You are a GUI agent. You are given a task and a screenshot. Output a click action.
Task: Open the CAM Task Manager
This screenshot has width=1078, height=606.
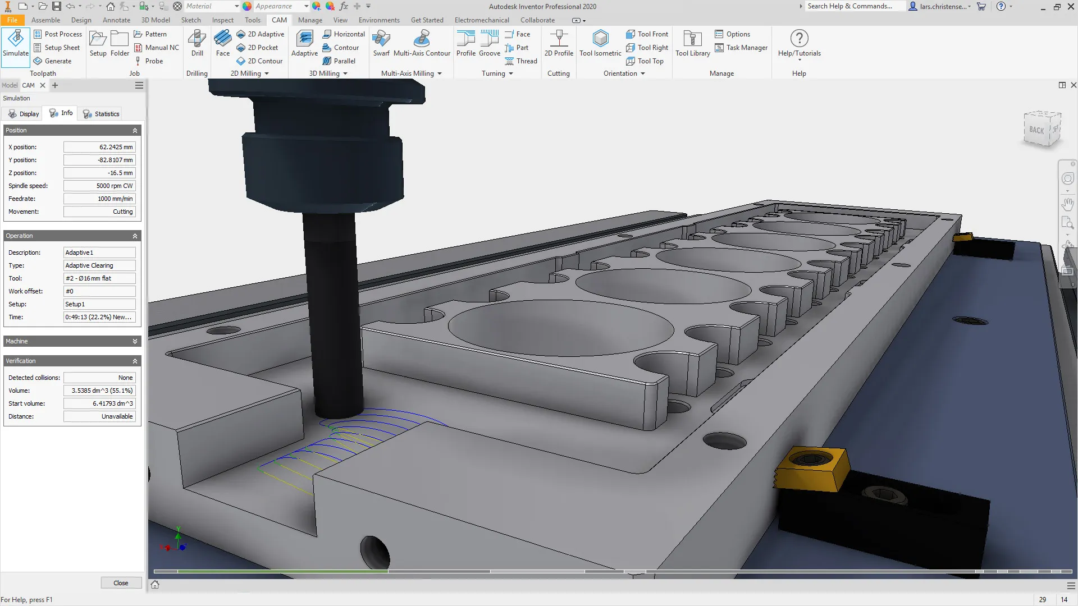741,48
